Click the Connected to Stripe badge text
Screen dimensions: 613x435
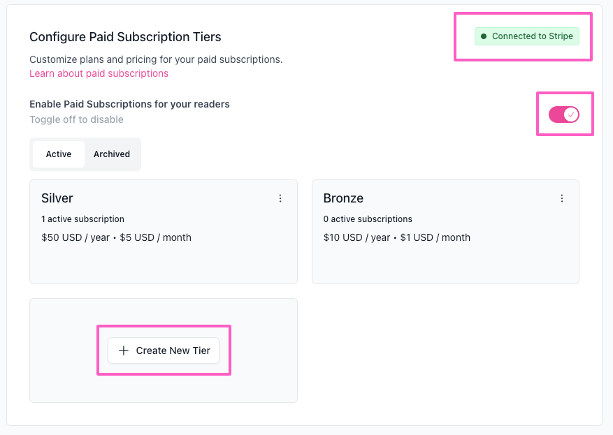click(533, 36)
